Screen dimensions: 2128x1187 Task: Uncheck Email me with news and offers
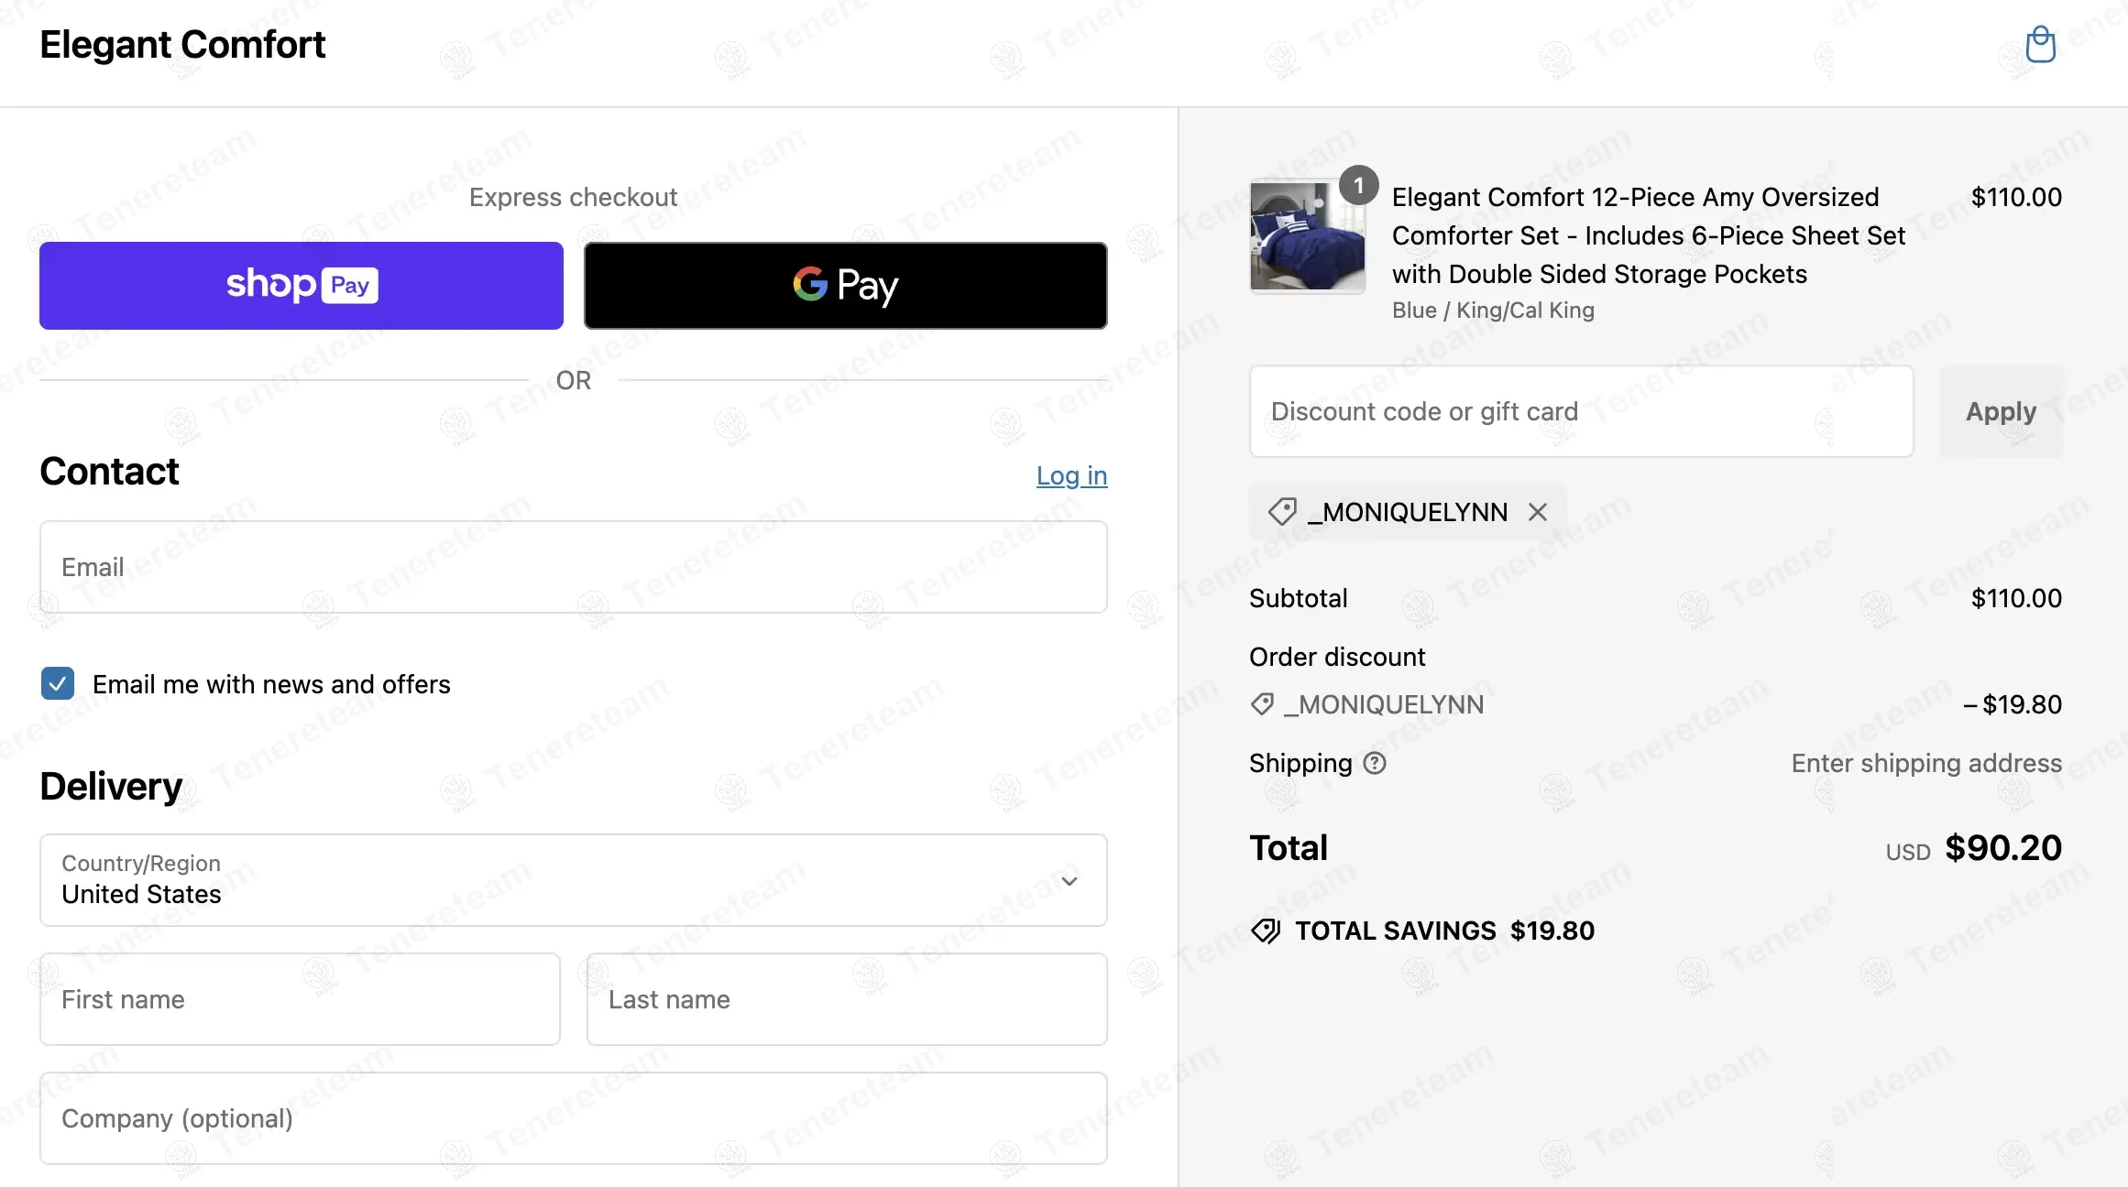pyautogui.click(x=58, y=683)
